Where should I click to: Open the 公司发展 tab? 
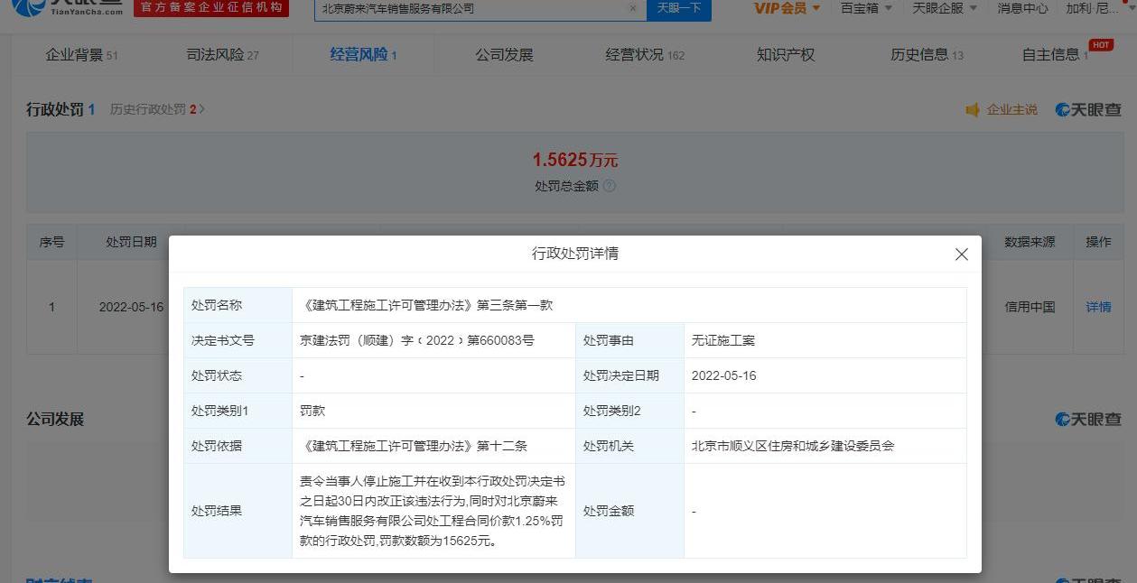(505, 55)
